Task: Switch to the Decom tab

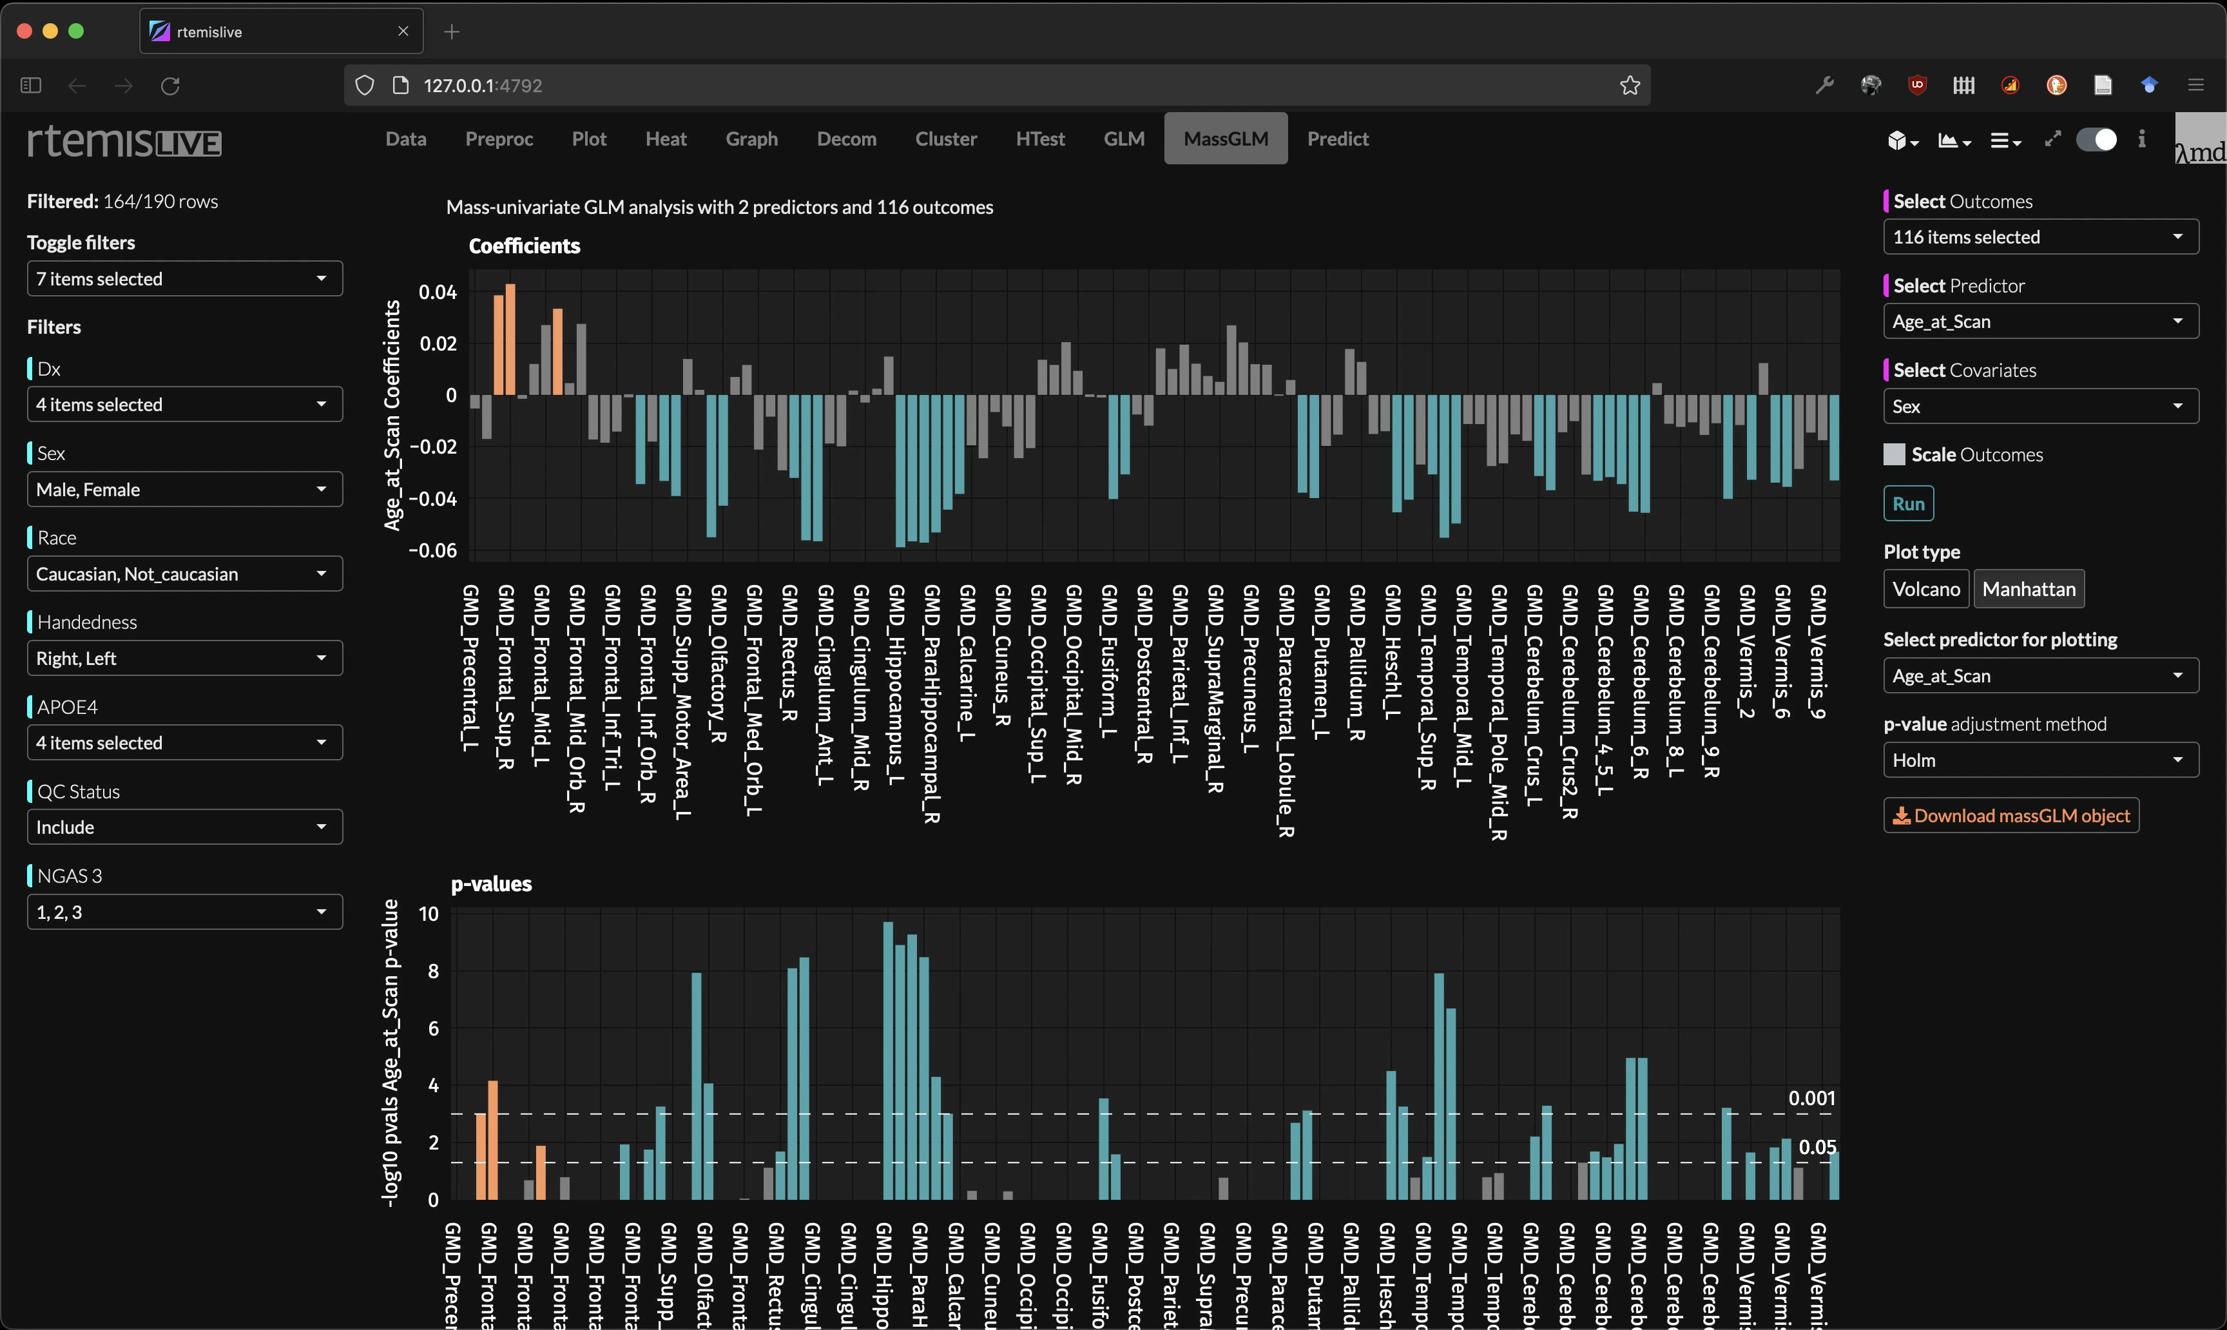Action: tap(846, 139)
